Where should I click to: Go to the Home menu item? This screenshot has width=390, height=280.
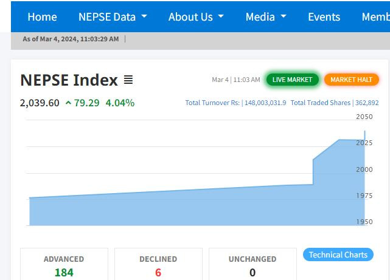(x=42, y=17)
